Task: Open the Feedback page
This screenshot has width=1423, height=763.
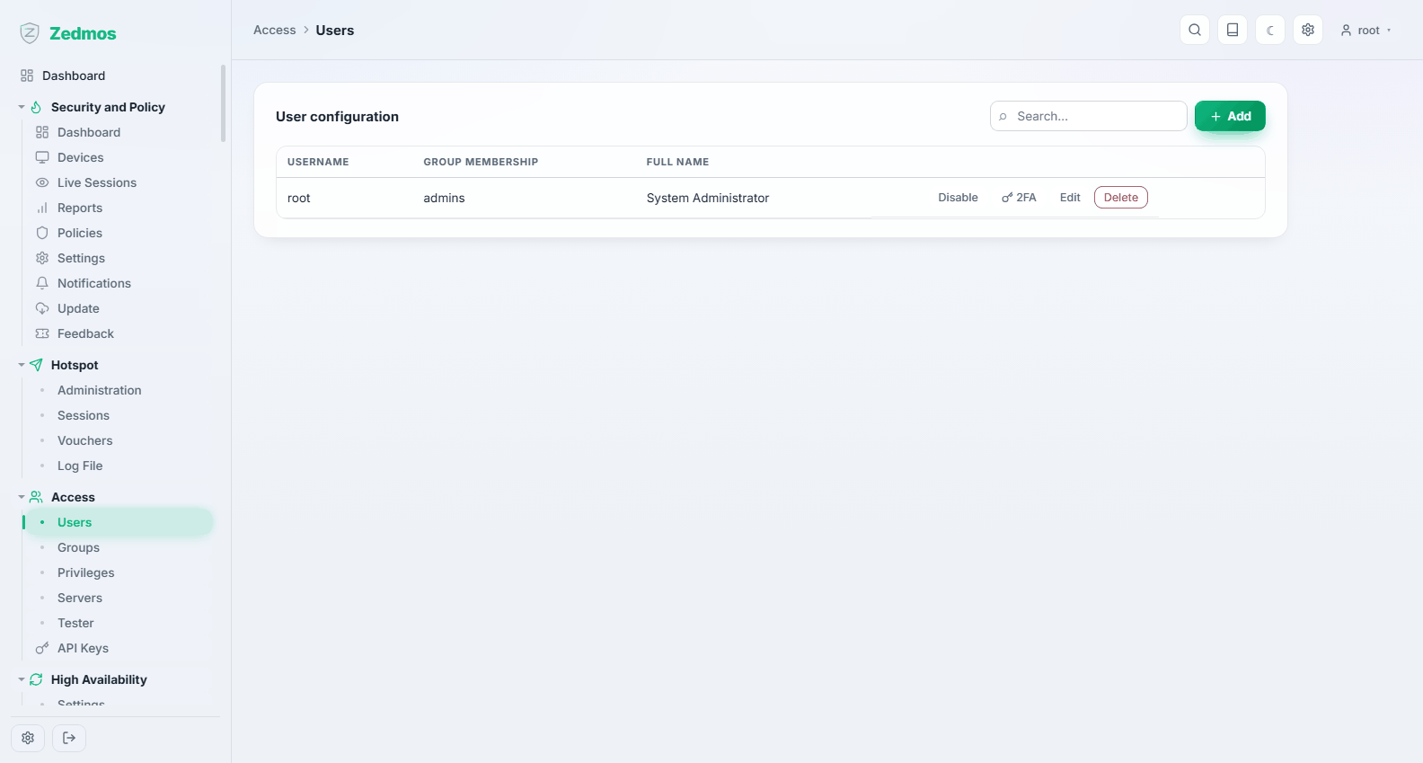Action: pyautogui.click(x=85, y=333)
